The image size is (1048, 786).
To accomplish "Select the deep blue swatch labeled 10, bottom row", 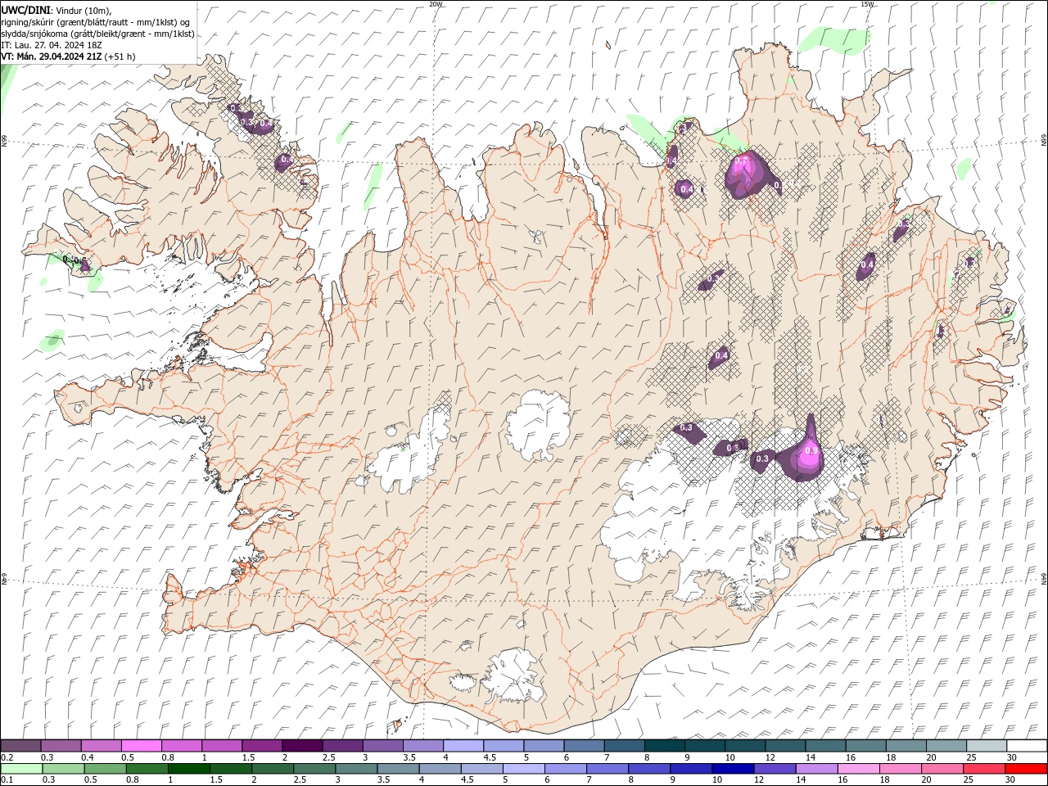I will point(733,769).
